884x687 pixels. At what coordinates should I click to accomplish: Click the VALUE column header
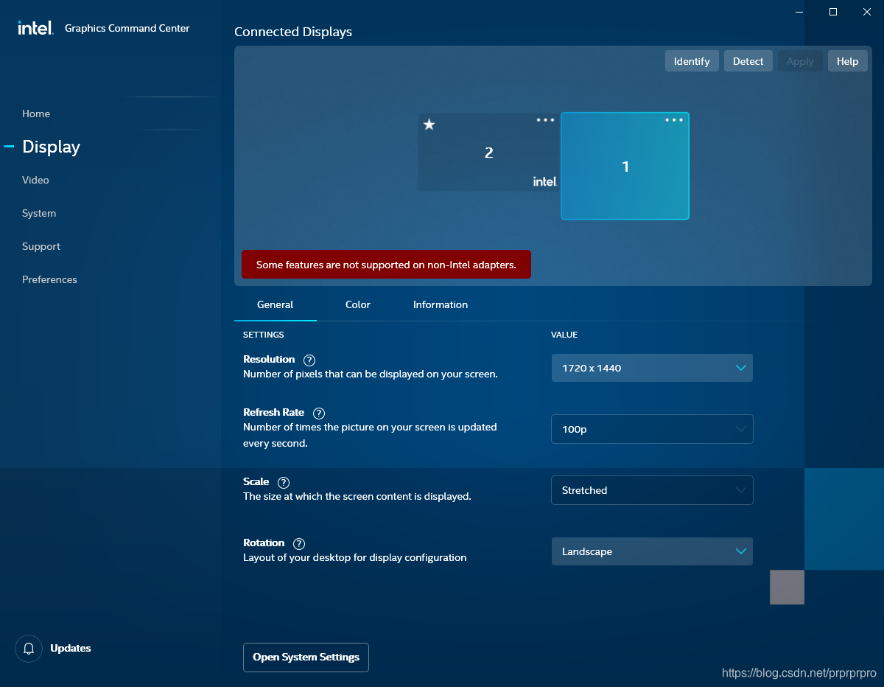(564, 335)
